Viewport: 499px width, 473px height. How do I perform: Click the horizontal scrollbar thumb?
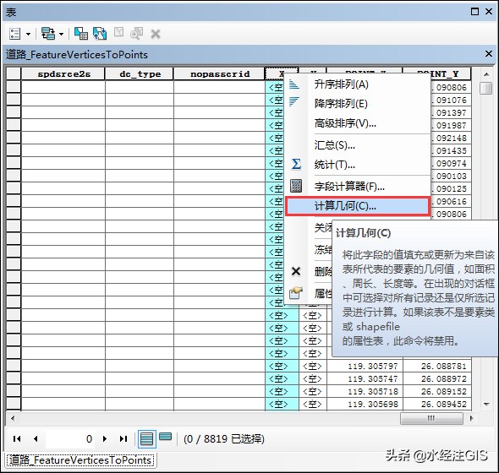(431, 418)
